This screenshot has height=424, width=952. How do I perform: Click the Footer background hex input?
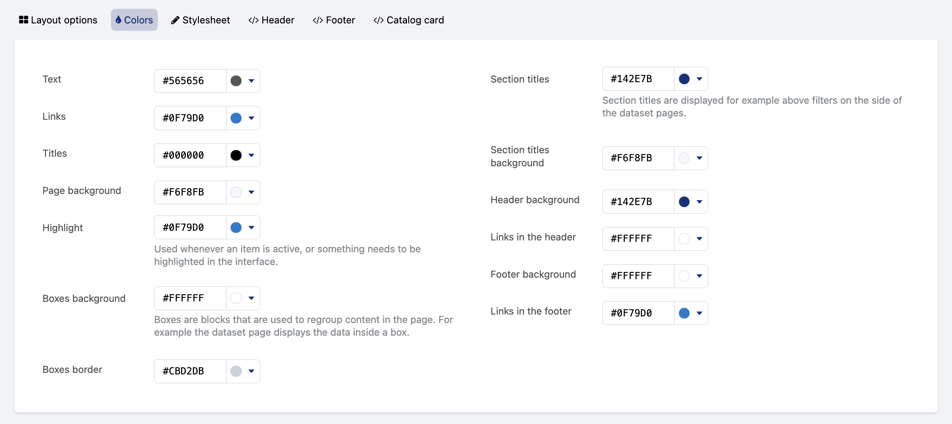tap(638, 276)
